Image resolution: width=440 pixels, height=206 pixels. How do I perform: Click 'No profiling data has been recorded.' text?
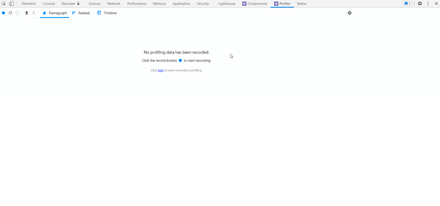coord(177,52)
